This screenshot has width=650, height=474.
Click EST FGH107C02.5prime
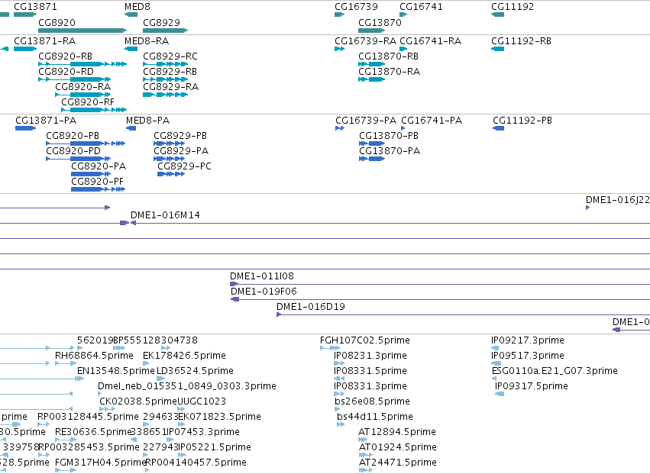click(365, 340)
